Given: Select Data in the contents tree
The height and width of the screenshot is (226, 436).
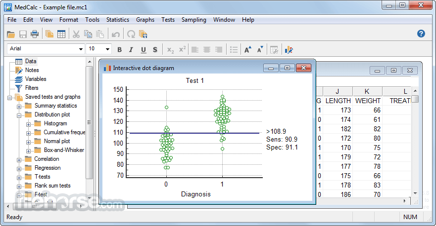Looking at the screenshot, I should (x=31, y=61).
